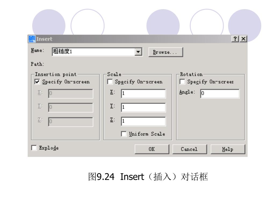Click the Insertion point Y field
Screen dimensions: 275x206
coord(71,107)
